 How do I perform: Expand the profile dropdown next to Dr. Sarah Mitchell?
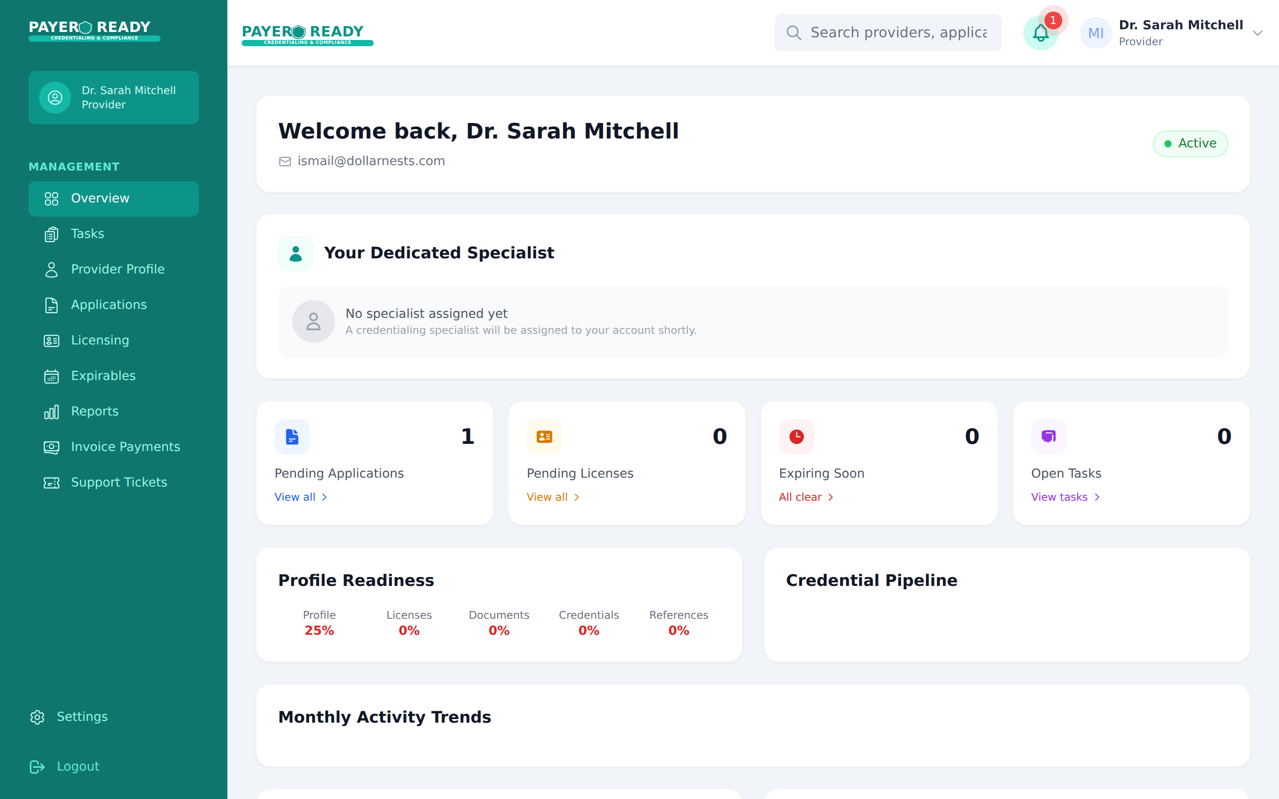click(x=1257, y=33)
